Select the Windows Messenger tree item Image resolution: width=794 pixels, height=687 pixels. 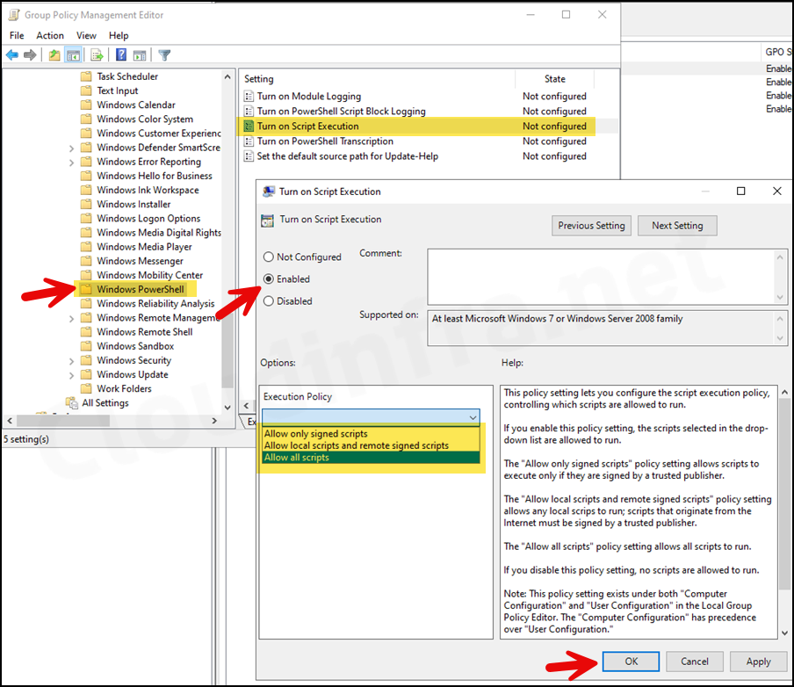[141, 261]
